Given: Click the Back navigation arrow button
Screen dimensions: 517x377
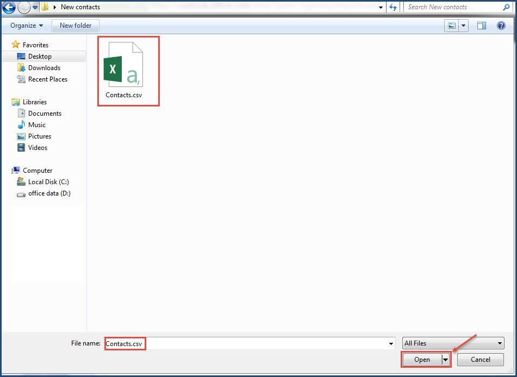Looking at the screenshot, I should tap(9, 7).
